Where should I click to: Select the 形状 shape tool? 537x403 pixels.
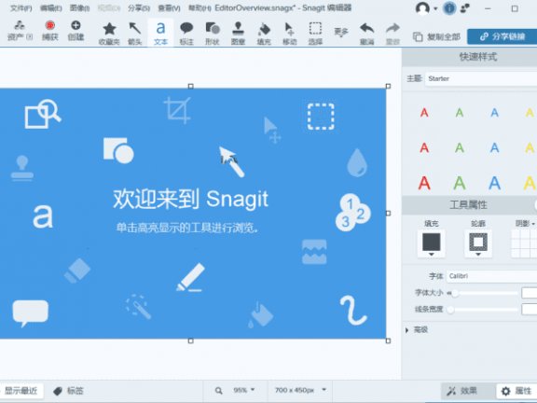(x=213, y=34)
